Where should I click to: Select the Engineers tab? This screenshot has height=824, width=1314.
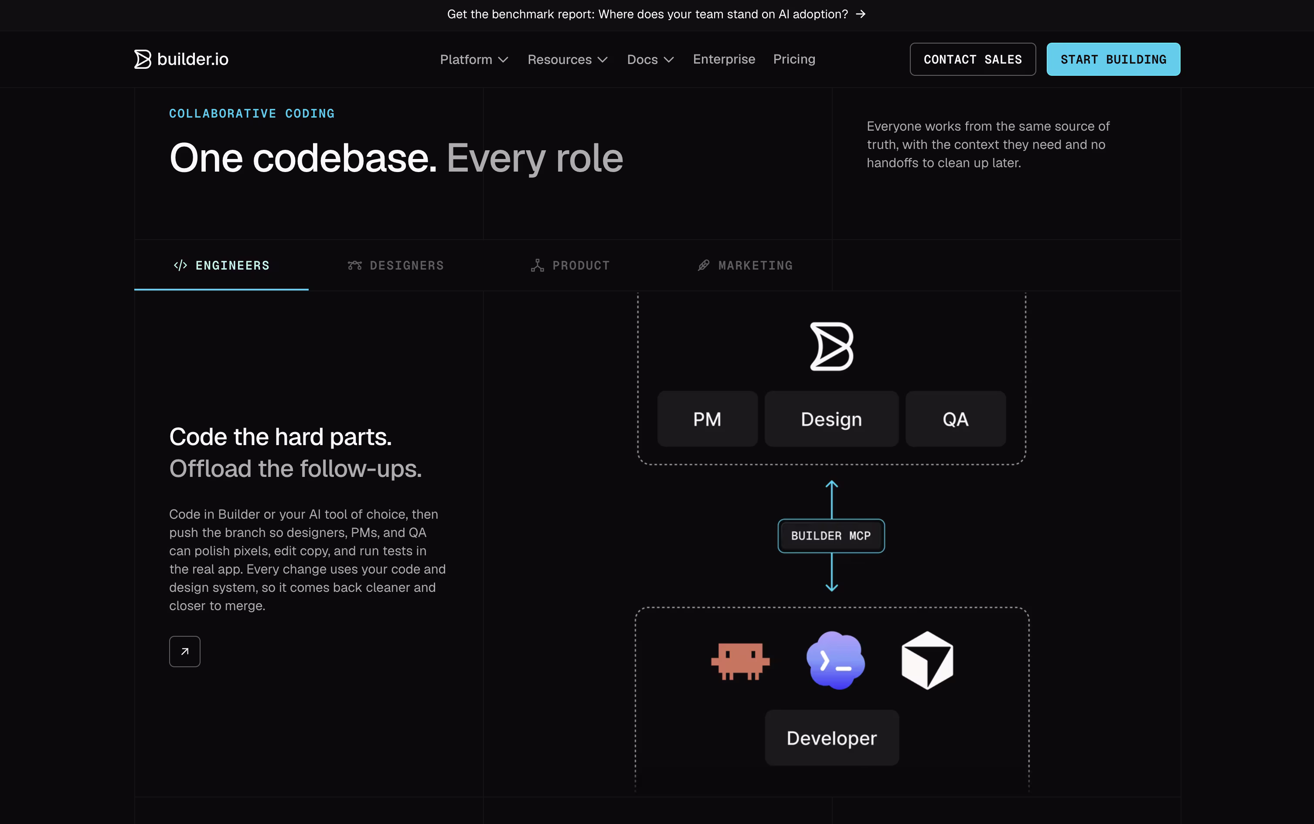pos(221,265)
